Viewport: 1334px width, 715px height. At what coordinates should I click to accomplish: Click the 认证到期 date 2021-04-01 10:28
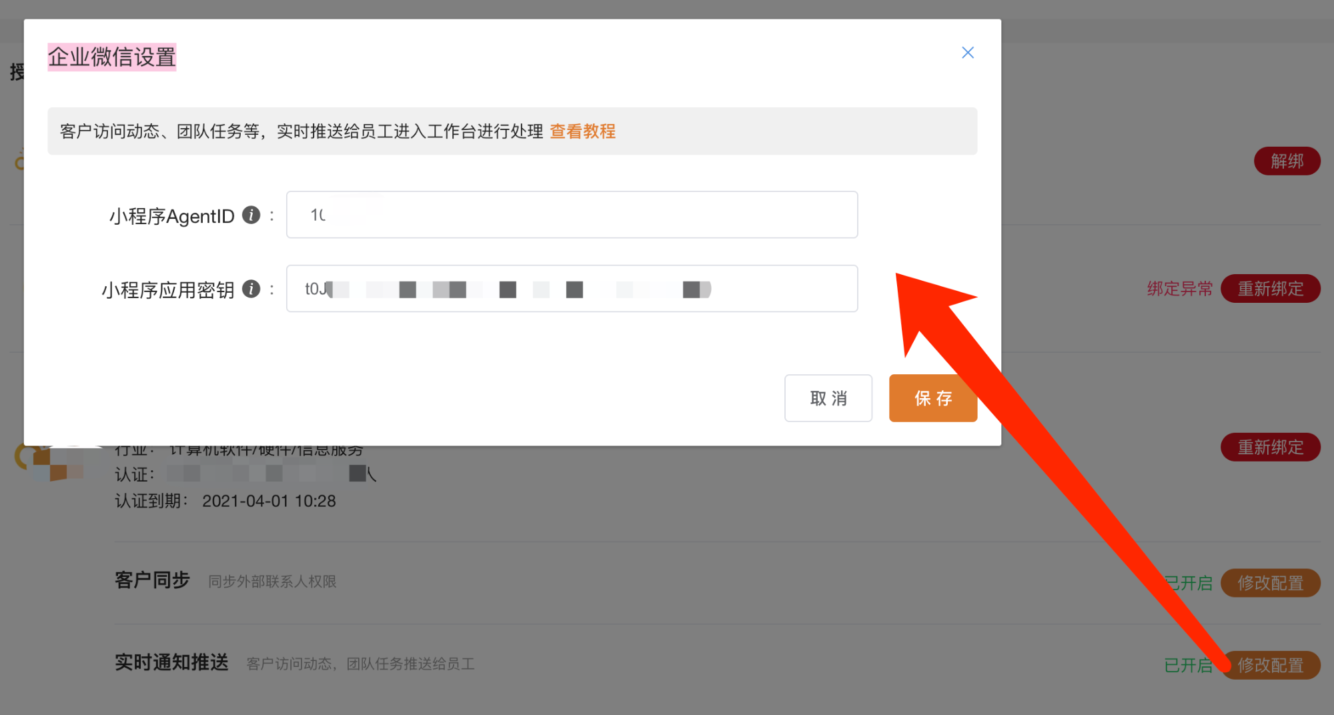tap(269, 501)
